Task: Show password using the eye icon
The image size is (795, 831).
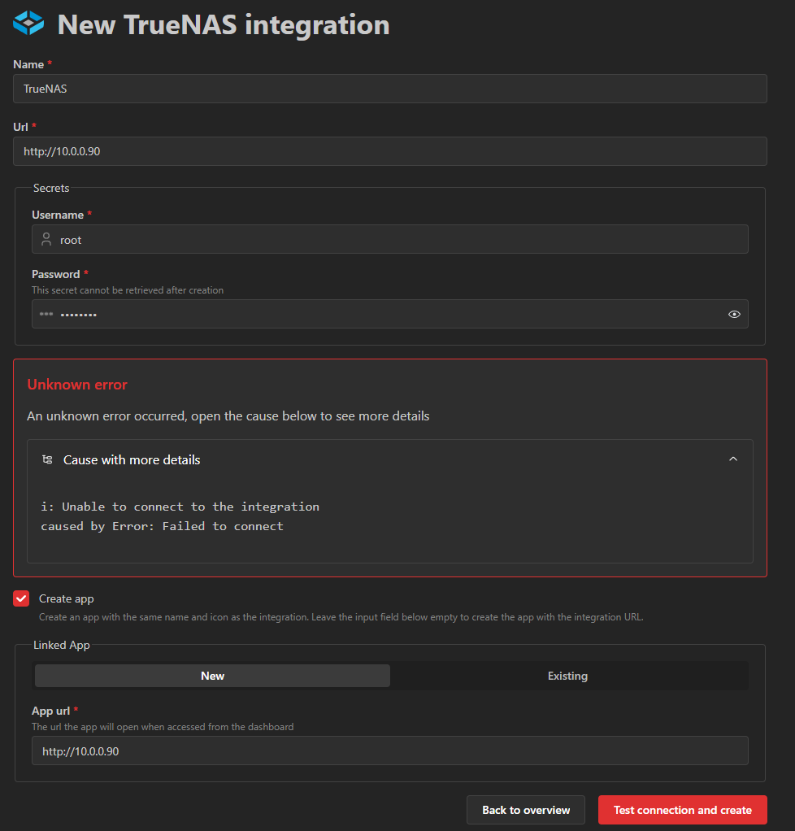Action: coord(734,315)
